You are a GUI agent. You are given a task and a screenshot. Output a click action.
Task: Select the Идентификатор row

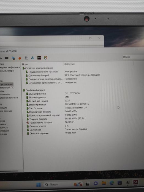pos(58,104)
